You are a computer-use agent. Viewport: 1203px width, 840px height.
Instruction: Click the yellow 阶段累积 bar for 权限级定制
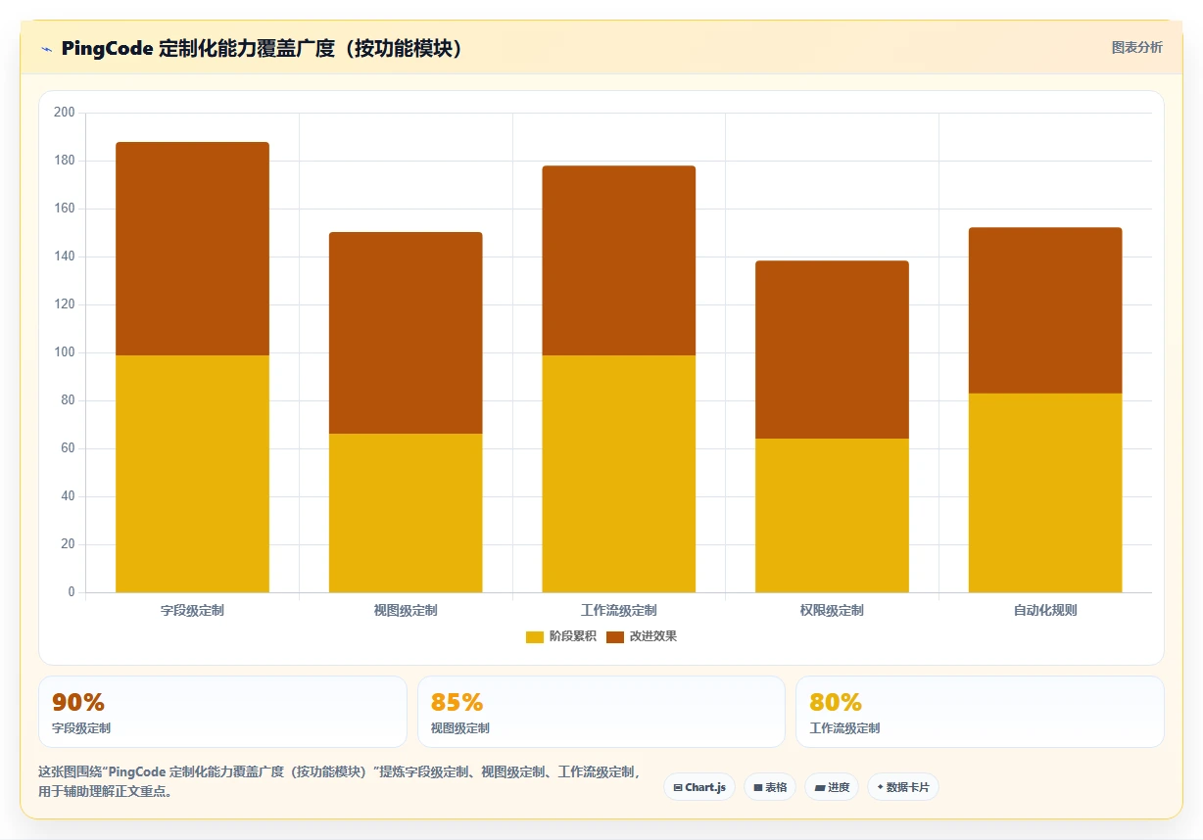tap(832, 515)
